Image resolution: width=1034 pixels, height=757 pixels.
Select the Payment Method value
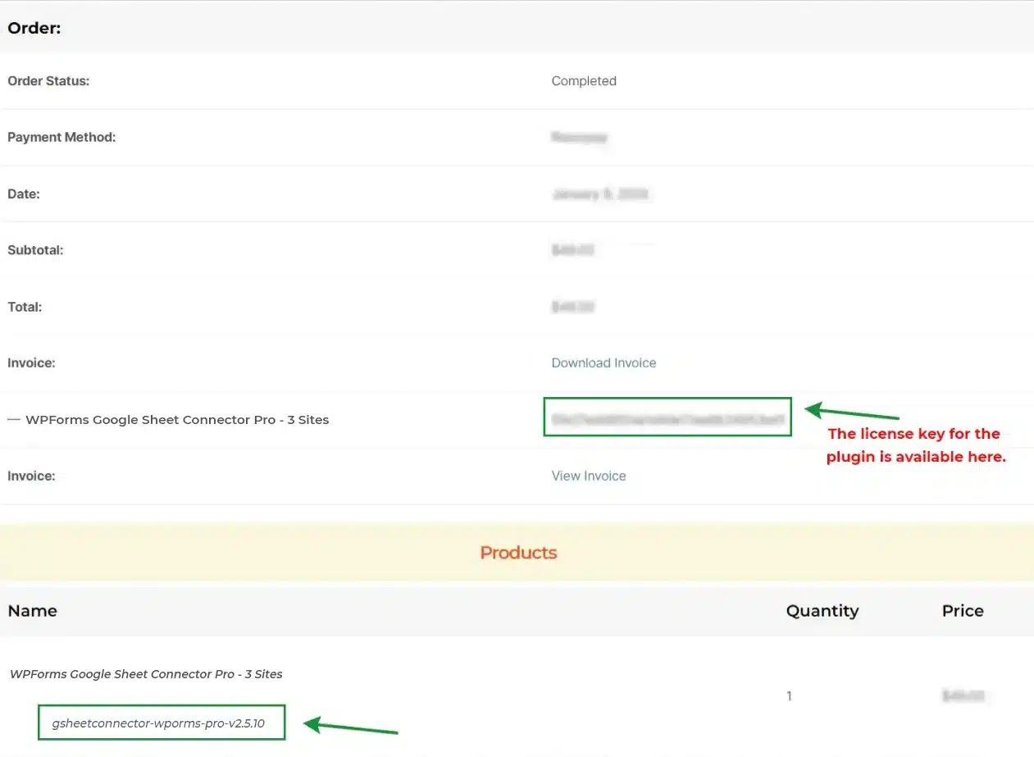(580, 137)
